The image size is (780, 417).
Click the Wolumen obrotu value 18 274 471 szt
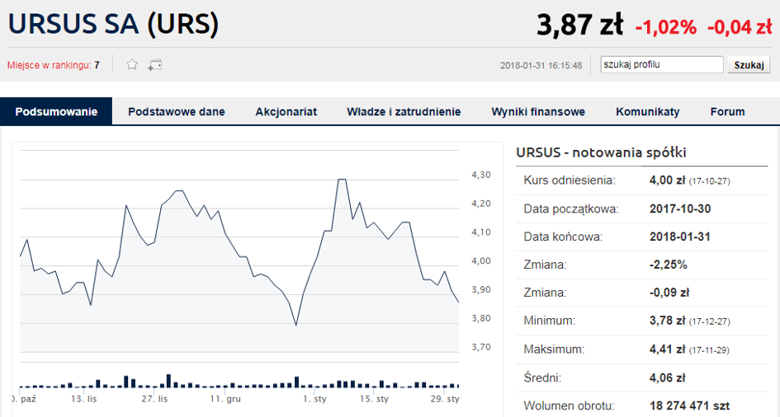tap(689, 406)
